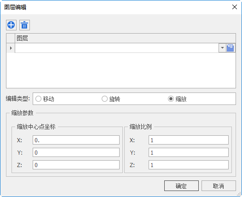Viewport: 242px width, 197px height.
Task: Click the trash delete layer icon
Action: pos(24,25)
